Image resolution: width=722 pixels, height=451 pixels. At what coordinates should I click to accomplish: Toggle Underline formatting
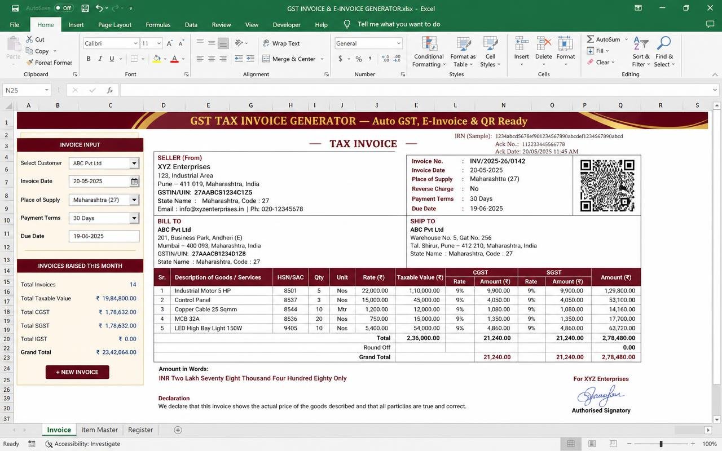[x=112, y=59]
